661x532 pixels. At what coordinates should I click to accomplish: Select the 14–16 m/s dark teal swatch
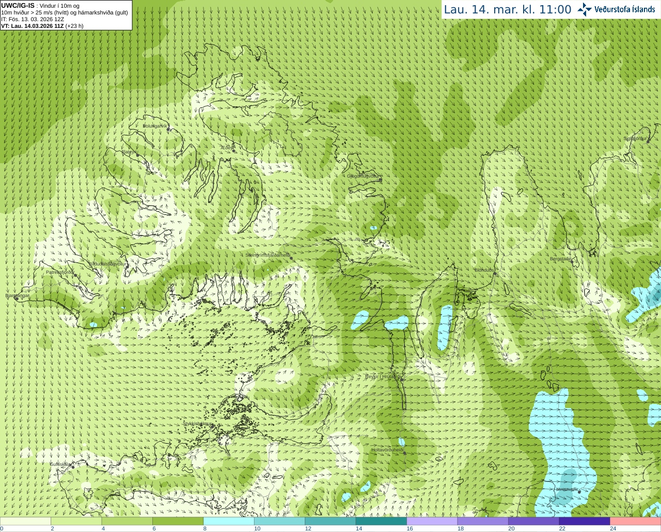382,521
